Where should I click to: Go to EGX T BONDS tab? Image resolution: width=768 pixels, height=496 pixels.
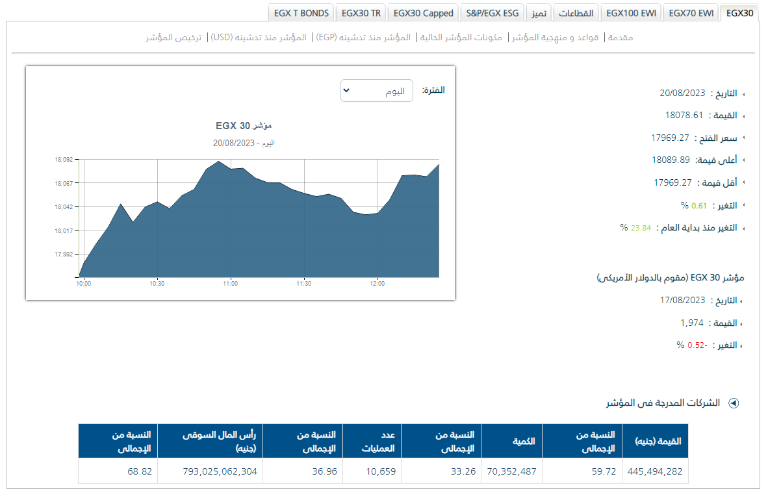point(301,13)
